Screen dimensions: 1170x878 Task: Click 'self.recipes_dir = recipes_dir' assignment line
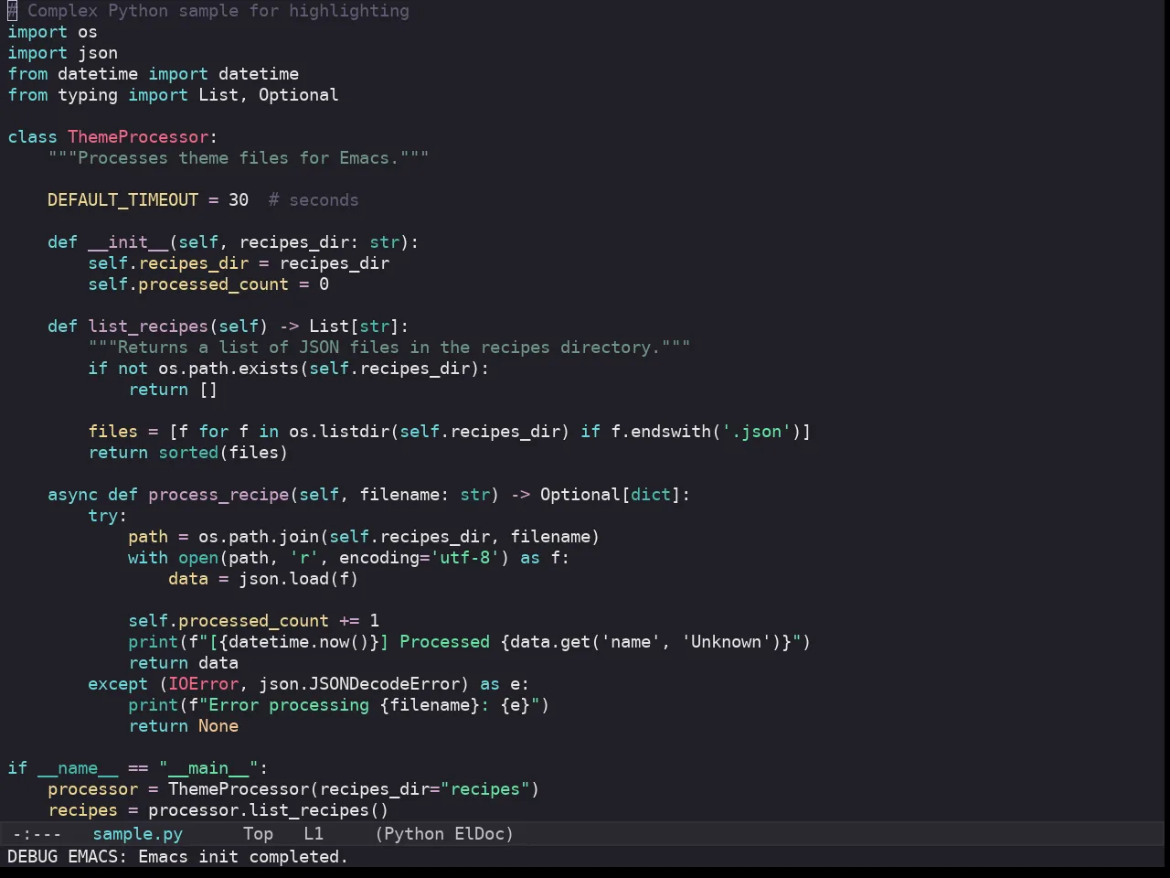click(x=239, y=263)
